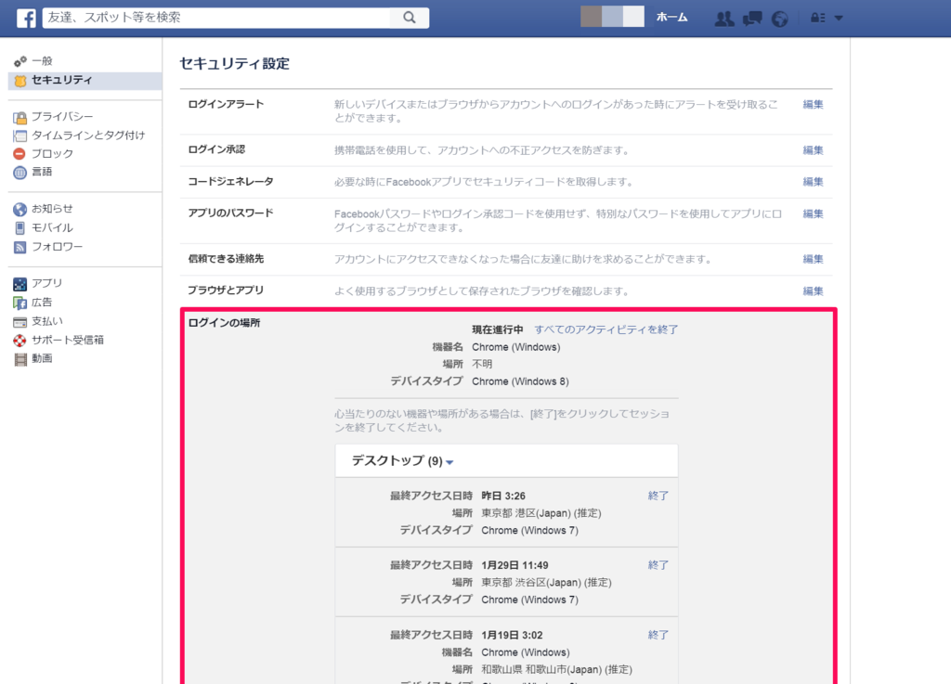Click the プライバシー lock icon
The width and height of the screenshot is (951, 684).
20,117
